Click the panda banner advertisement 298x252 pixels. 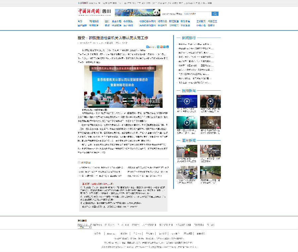135,13
